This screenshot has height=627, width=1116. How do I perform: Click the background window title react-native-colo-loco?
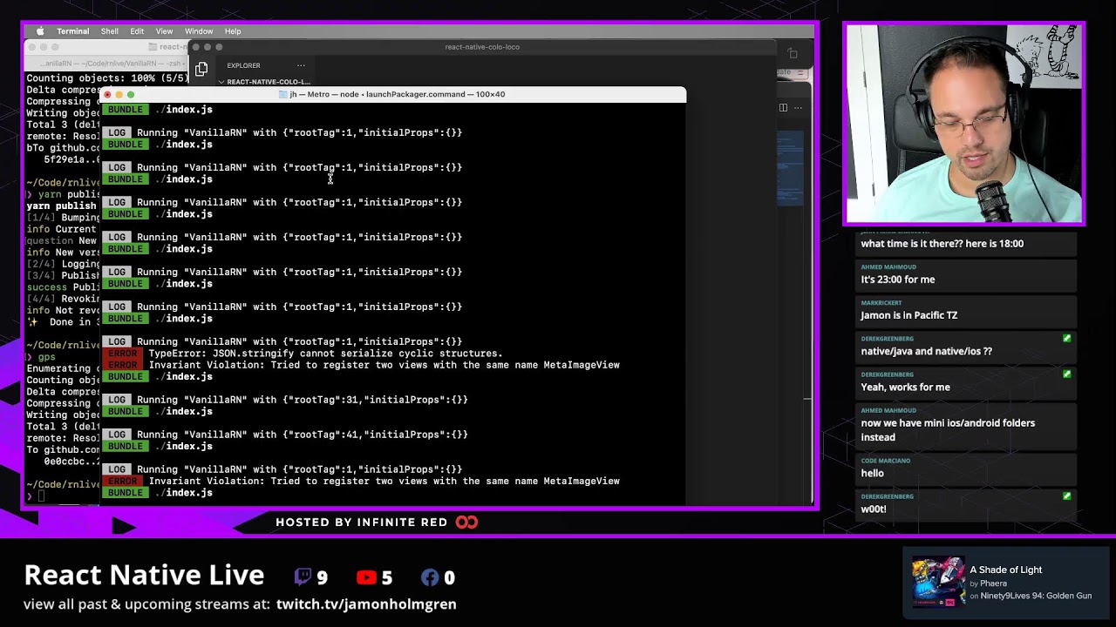[x=482, y=47]
